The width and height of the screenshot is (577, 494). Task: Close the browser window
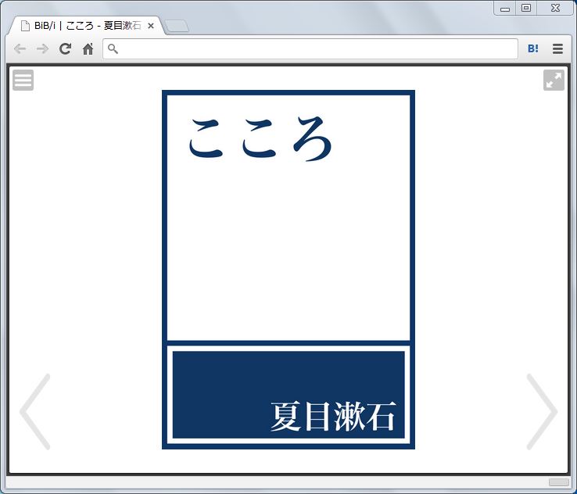pyautogui.click(x=556, y=8)
